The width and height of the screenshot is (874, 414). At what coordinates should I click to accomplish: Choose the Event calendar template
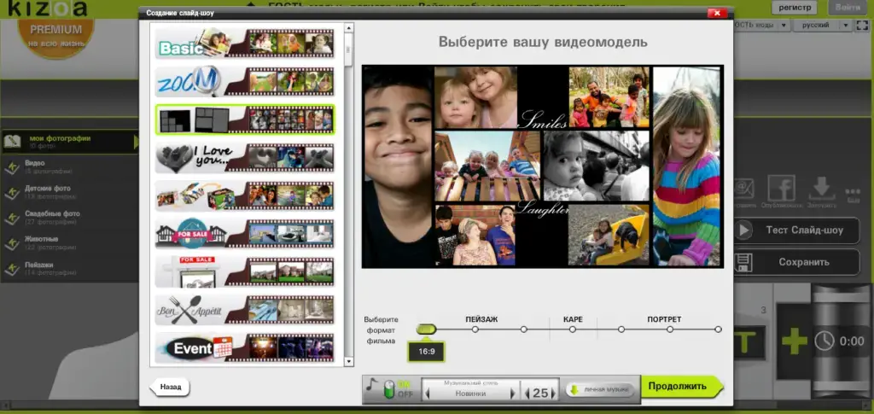pyautogui.click(x=245, y=347)
